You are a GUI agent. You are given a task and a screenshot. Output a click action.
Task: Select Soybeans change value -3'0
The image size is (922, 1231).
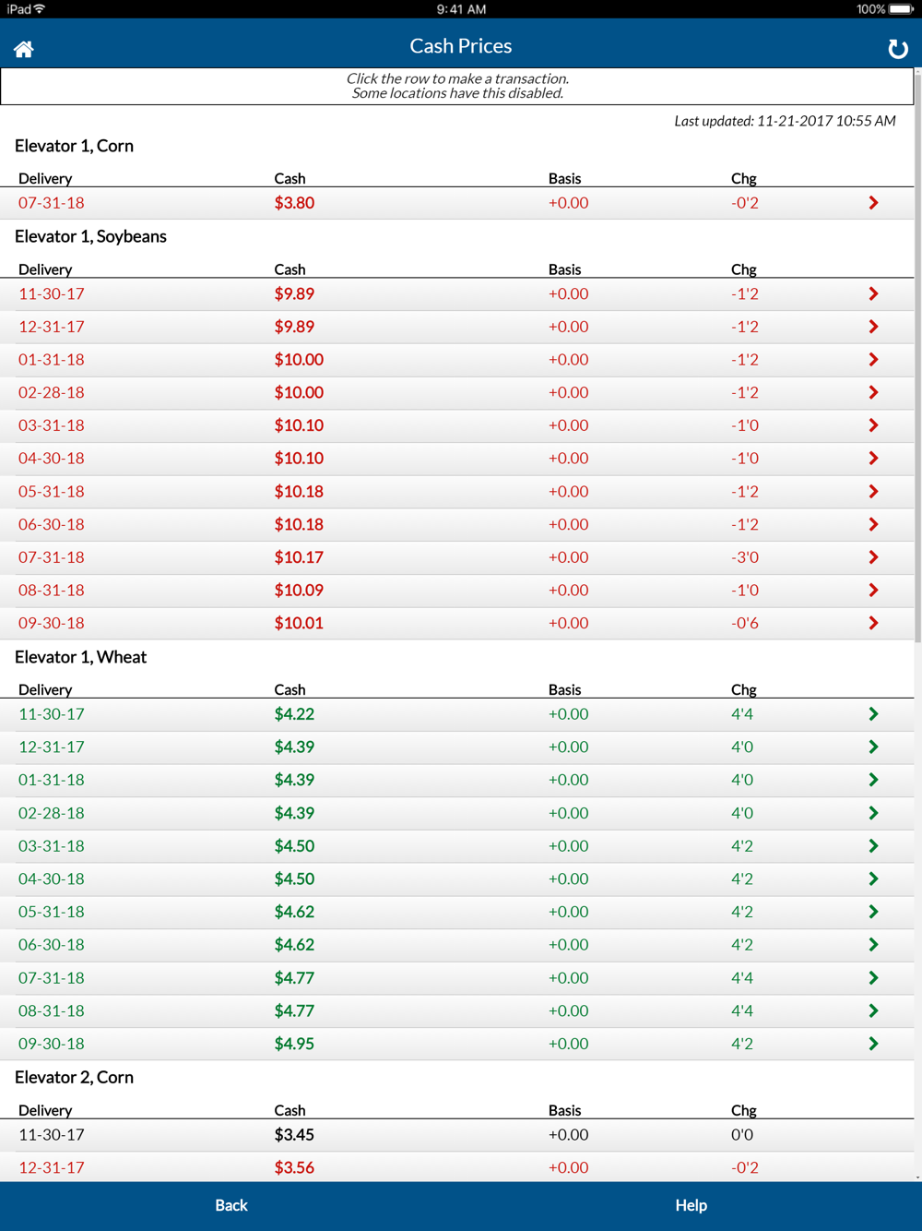pos(745,557)
